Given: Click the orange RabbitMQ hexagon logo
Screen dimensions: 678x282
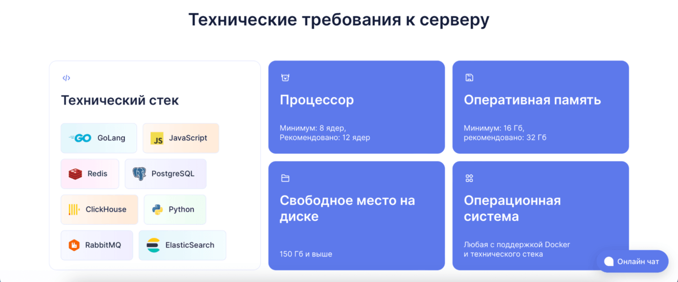Looking at the screenshot, I should click(x=74, y=246).
